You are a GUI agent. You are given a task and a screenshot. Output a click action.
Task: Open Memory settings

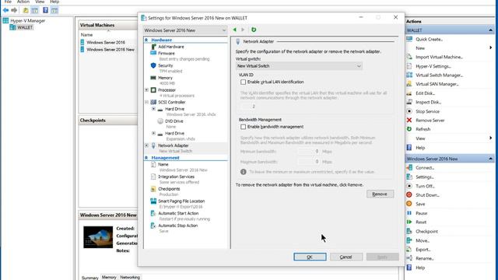[165, 78]
